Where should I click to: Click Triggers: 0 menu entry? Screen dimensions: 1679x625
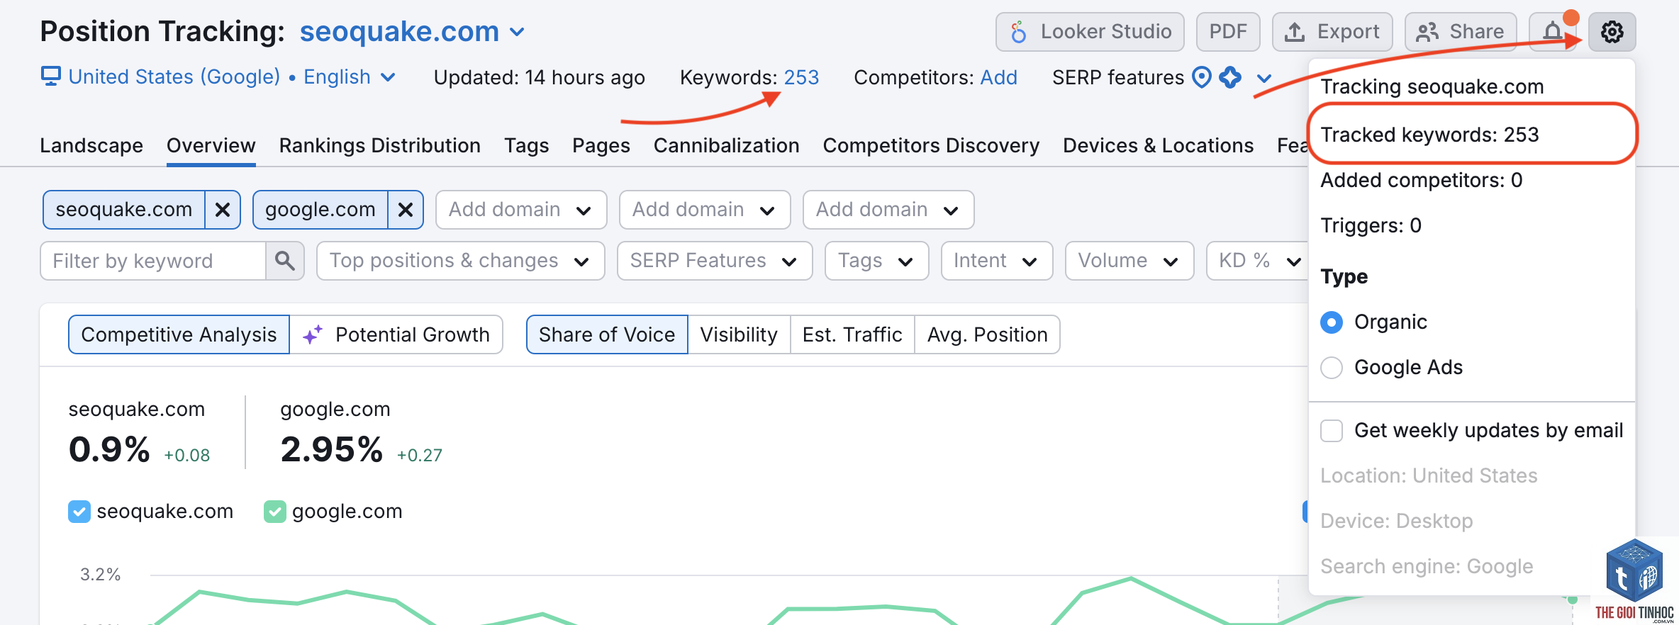click(1371, 225)
